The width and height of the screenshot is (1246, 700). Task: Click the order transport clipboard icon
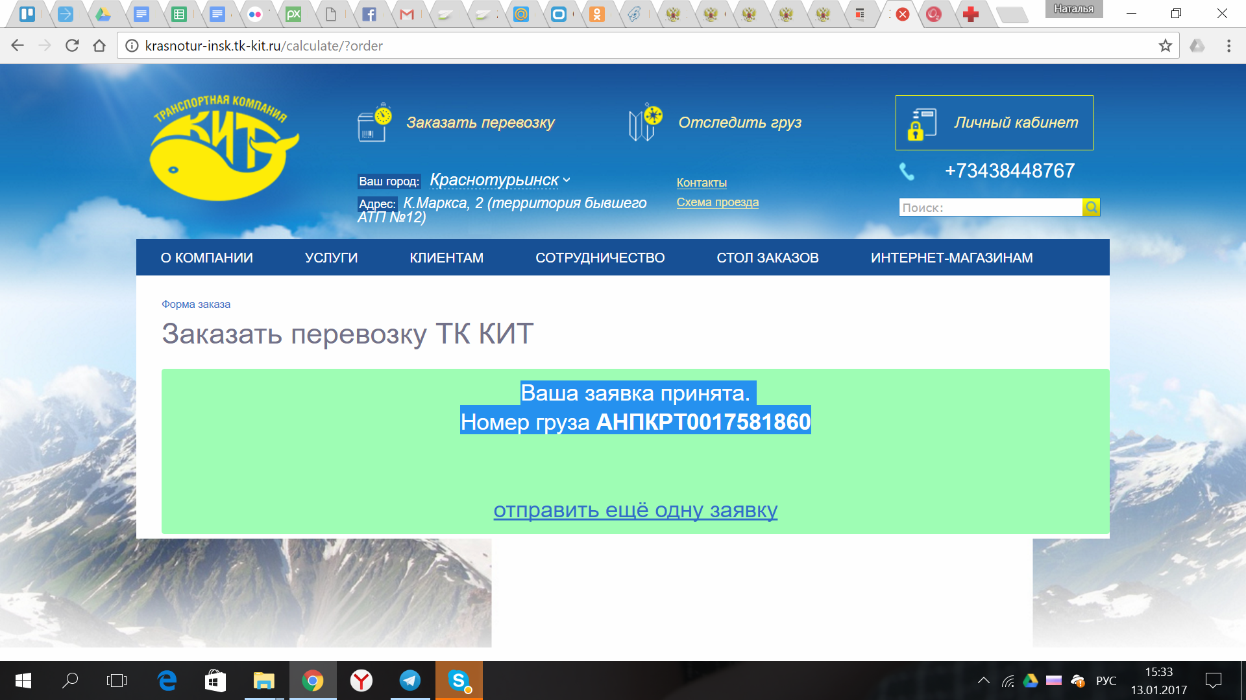click(x=374, y=122)
